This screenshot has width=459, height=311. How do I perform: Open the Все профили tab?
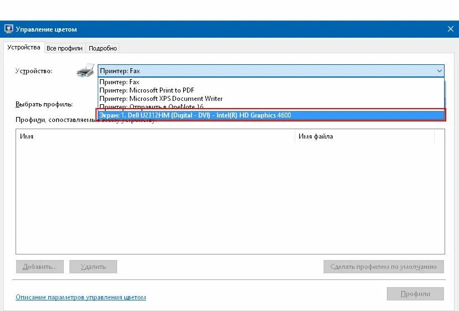tap(64, 48)
